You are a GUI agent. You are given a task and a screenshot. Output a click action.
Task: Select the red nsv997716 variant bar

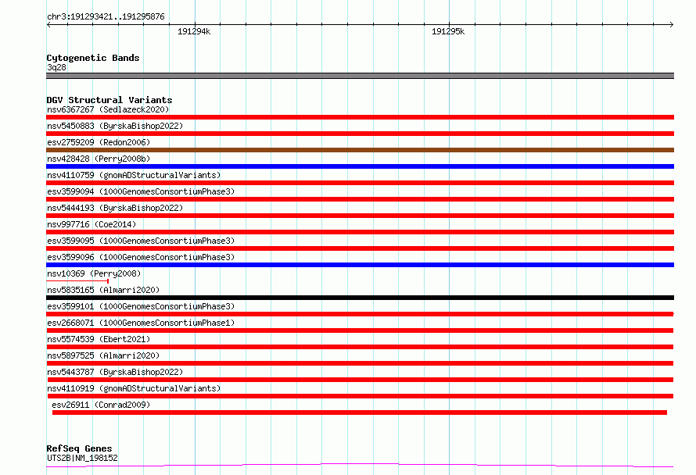pos(360,232)
